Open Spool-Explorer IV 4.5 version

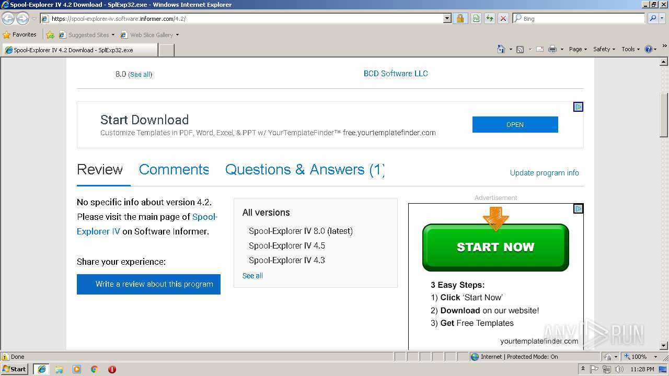point(287,245)
